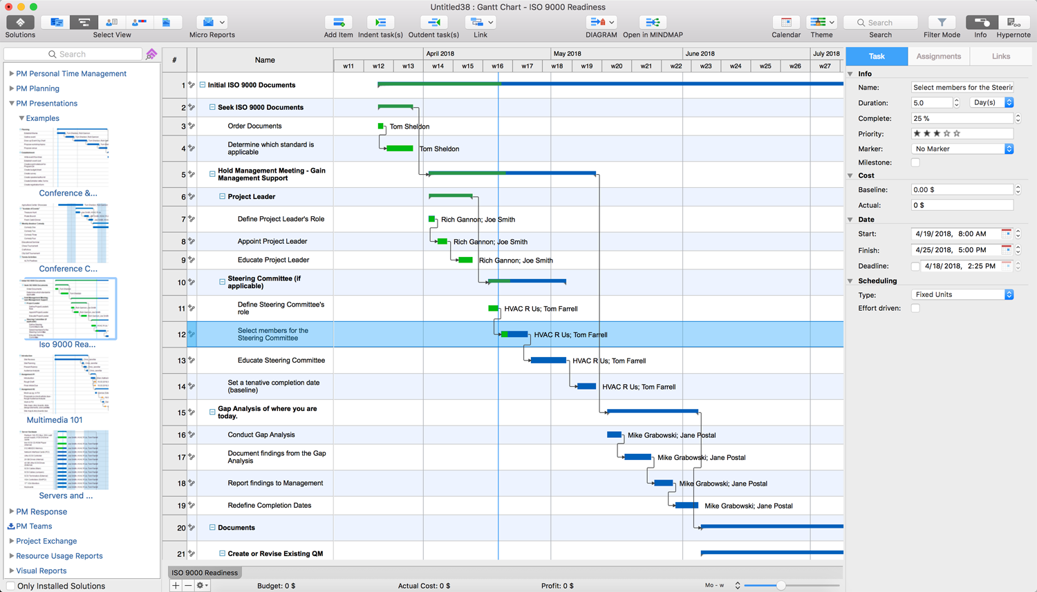Expand the PM Response tree item
Image resolution: width=1037 pixels, height=592 pixels.
point(12,512)
